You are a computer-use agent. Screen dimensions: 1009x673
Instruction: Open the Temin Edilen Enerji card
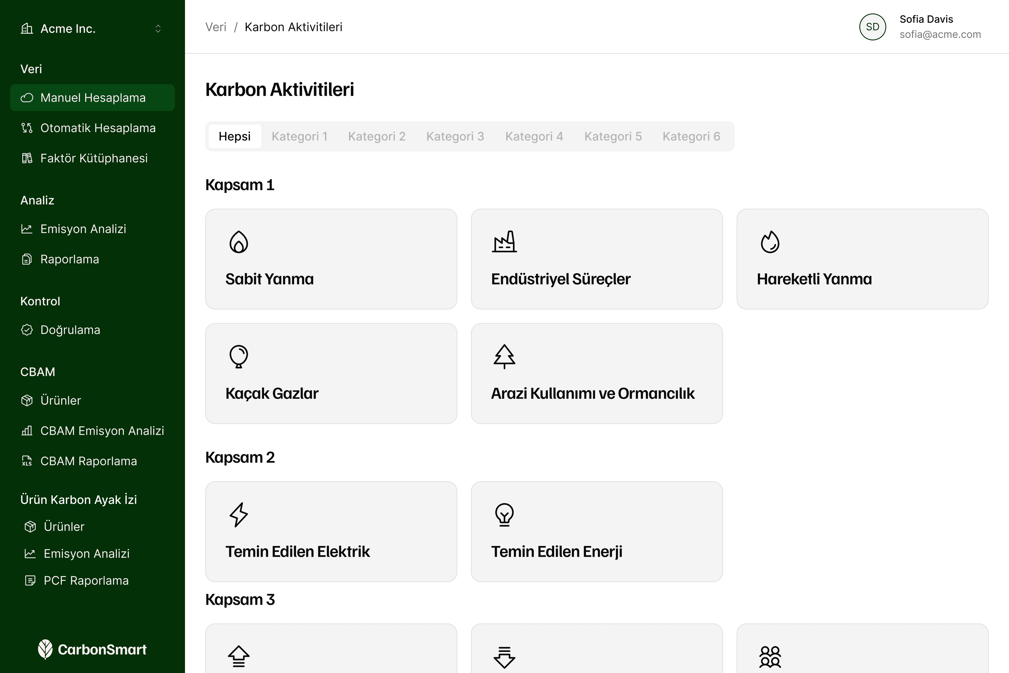click(x=597, y=532)
